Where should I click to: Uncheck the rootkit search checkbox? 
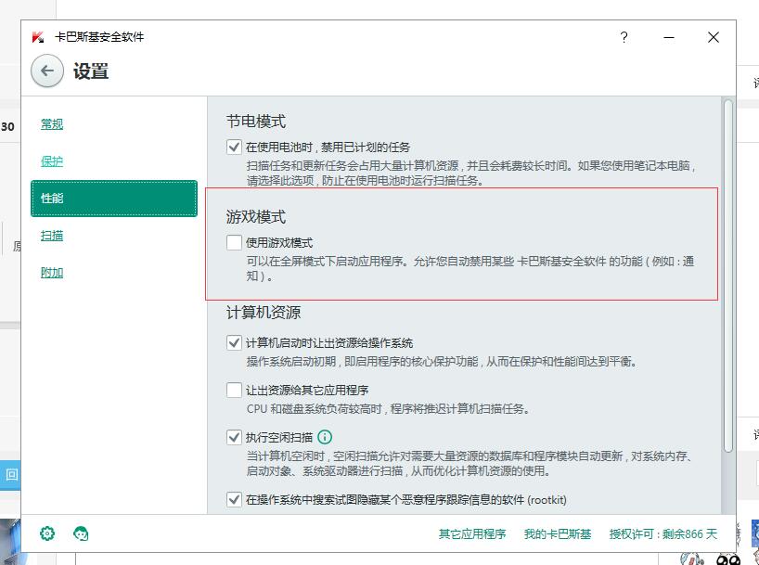point(234,499)
